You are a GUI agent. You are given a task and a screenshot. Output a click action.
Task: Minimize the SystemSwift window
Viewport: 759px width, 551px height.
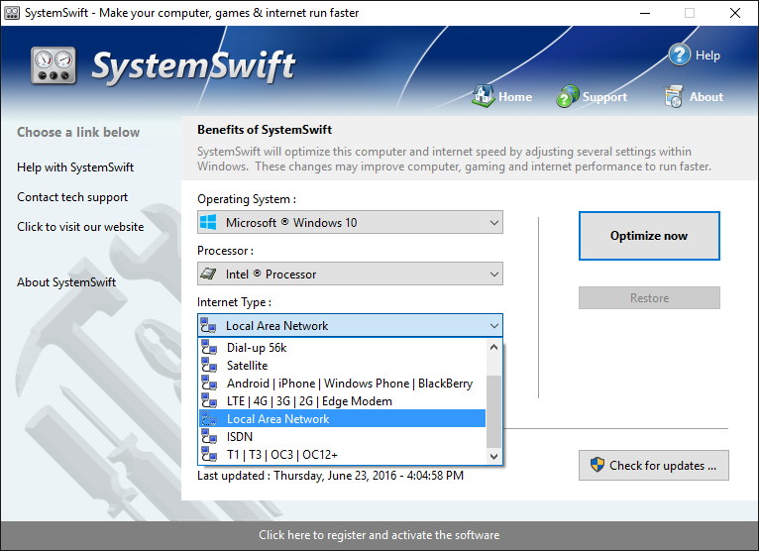click(645, 13)
